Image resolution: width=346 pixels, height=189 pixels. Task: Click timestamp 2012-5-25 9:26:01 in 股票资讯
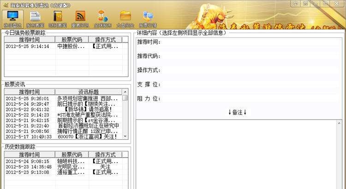pyautogui.click(x=27, y=98)
